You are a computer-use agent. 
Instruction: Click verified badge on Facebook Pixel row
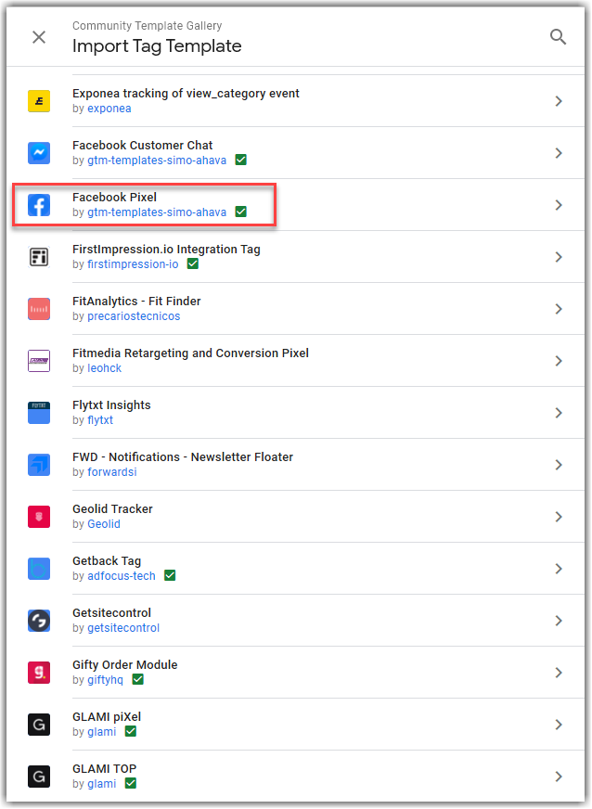click(240, 212)
